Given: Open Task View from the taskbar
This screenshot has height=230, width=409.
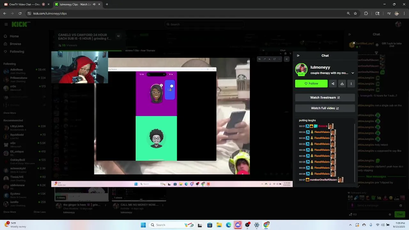Looking at the screenshot, I should point(200,225).
